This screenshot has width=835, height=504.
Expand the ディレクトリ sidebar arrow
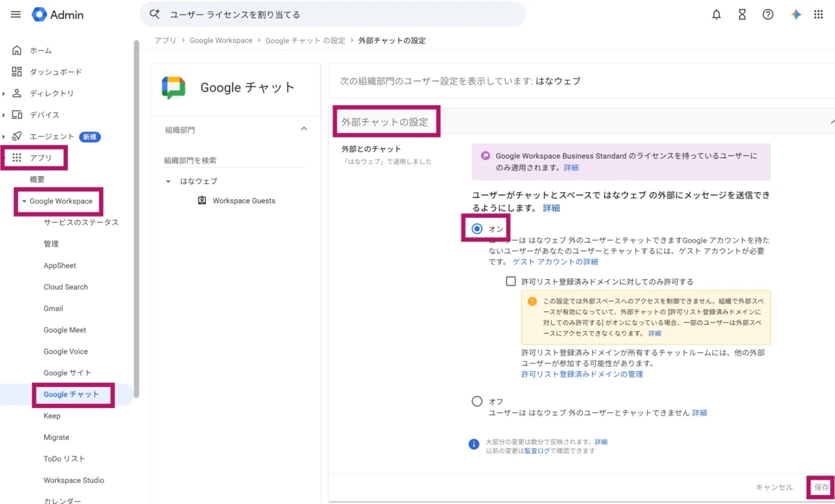[4, 93]
